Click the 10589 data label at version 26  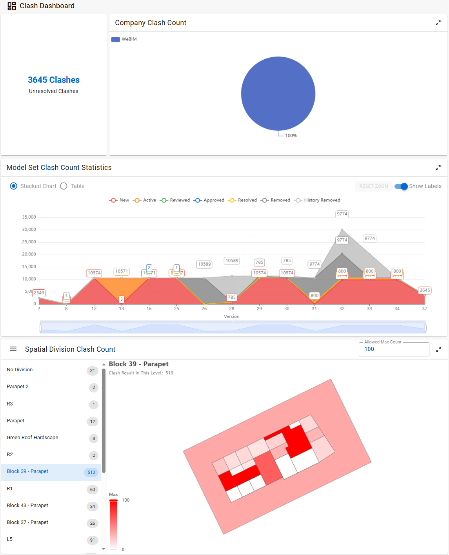pyautogui.click(x=204, y=264)
